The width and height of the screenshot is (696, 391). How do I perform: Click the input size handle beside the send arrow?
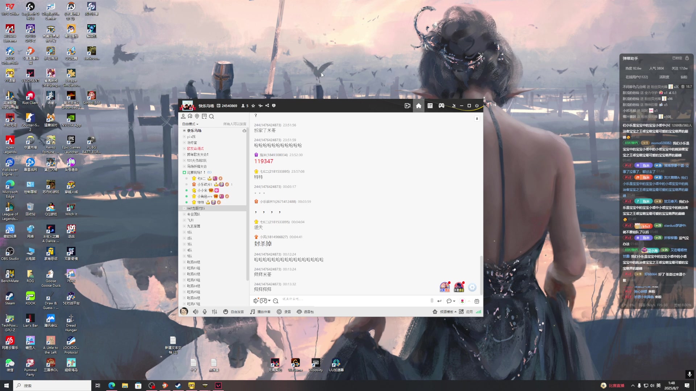coord(432,301)
